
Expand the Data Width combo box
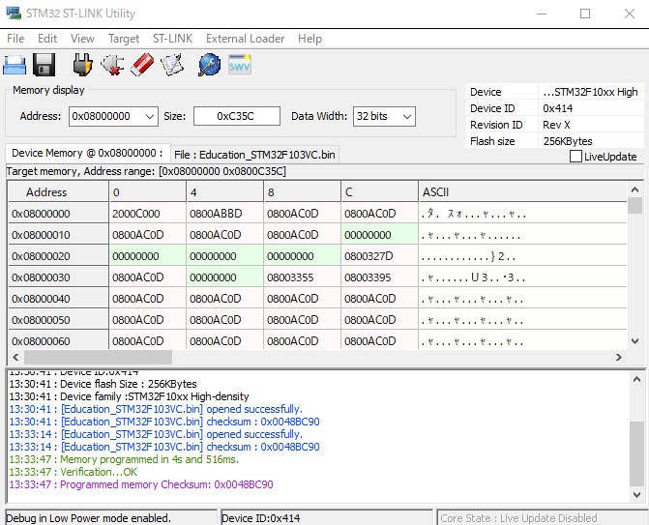click(384, 117)
